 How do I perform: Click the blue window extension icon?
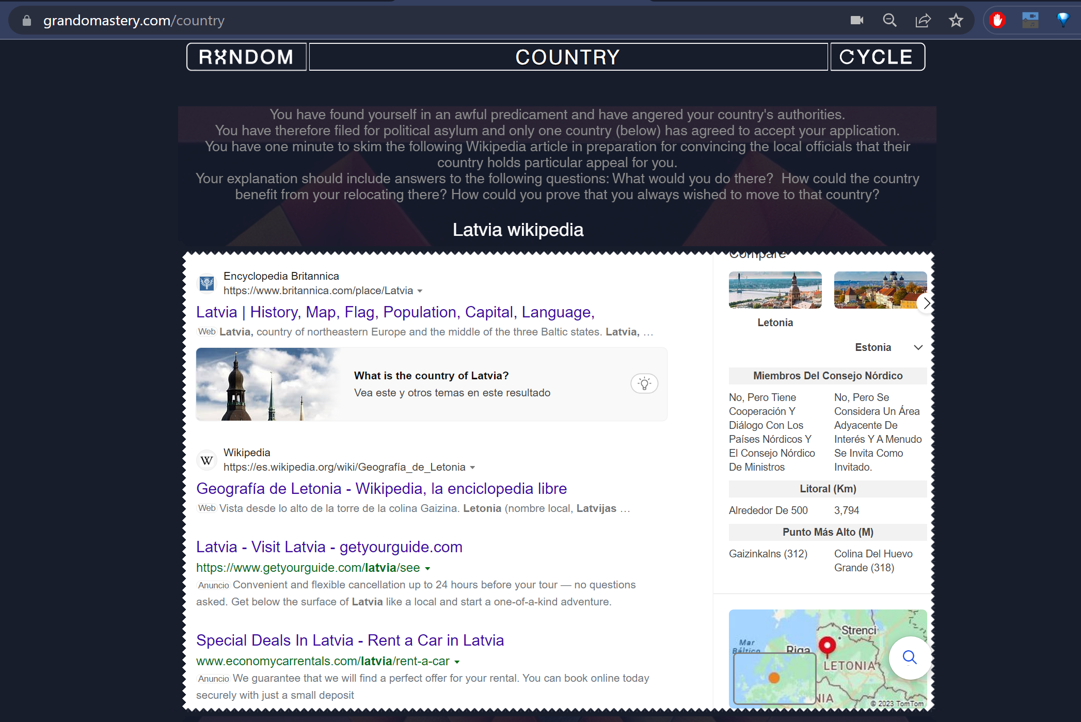coord(1030,20)
